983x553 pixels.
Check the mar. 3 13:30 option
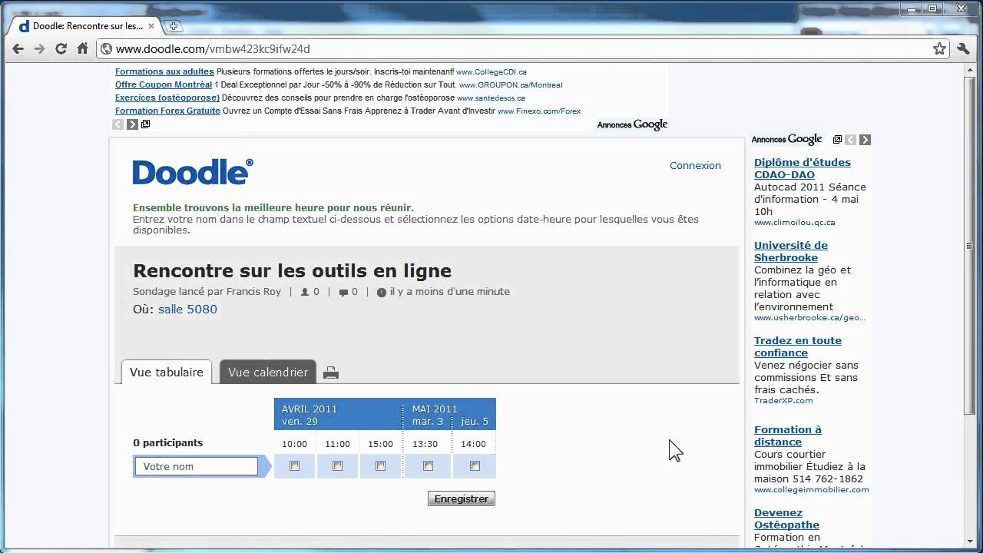click(428, 466)
